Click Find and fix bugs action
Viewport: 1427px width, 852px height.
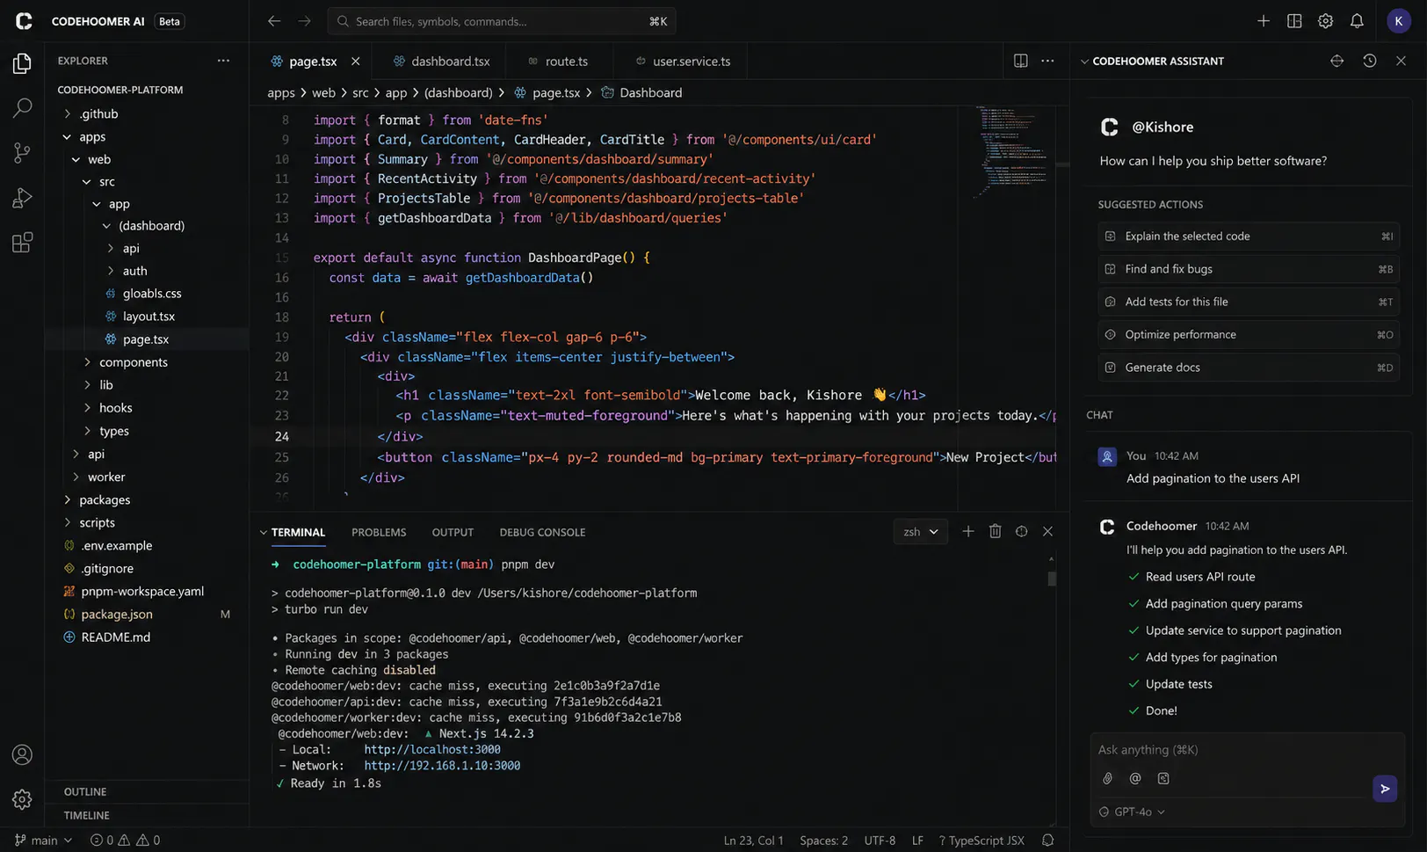tap(1248, 269)
